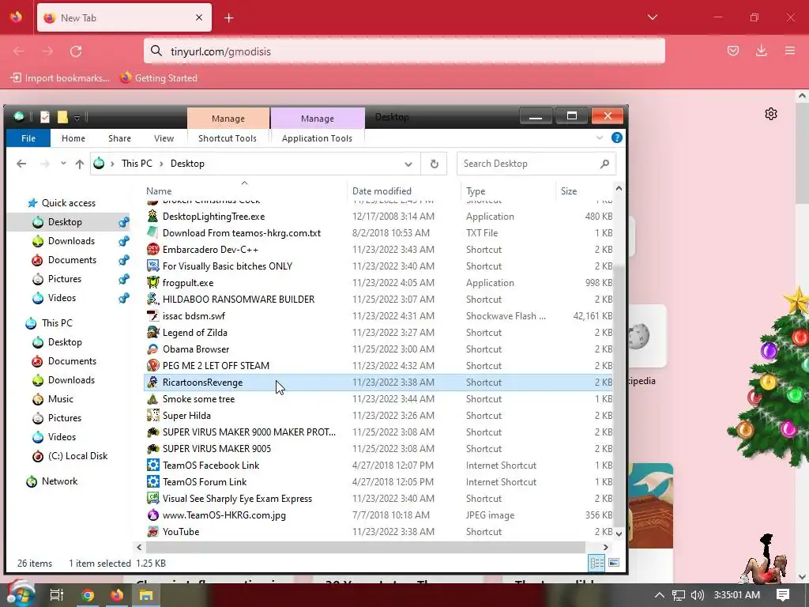Viewport: 809px width, 607px height.
Task: Open Quick Access Toolbar customize dropdown
Action: pyautogui.click(x=77, y=118)
